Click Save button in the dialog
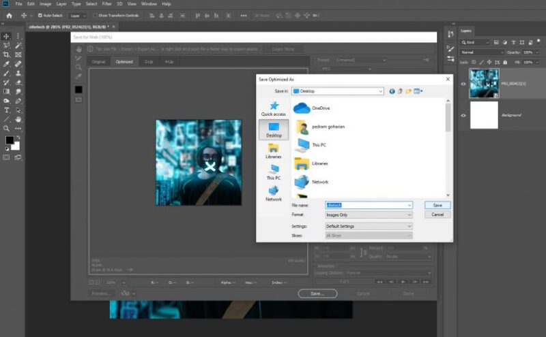The image size is (546, 337). coord(437,205)
